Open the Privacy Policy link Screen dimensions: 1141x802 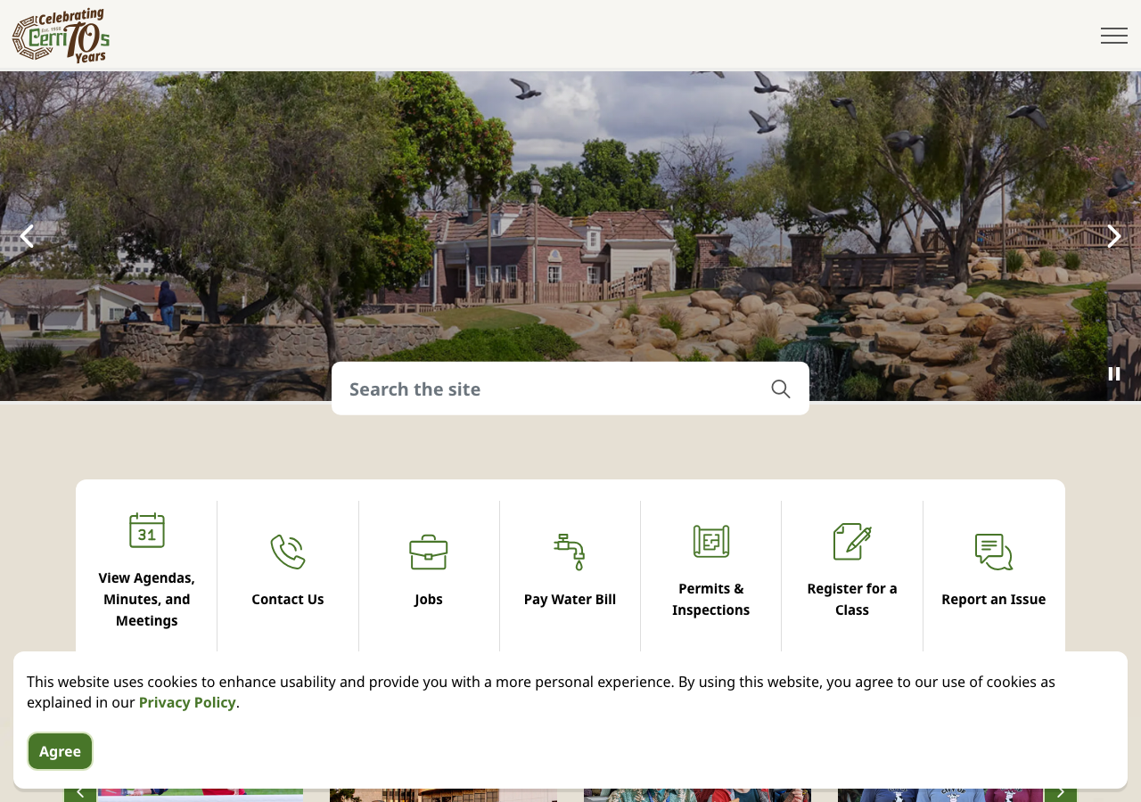[187, 702]
